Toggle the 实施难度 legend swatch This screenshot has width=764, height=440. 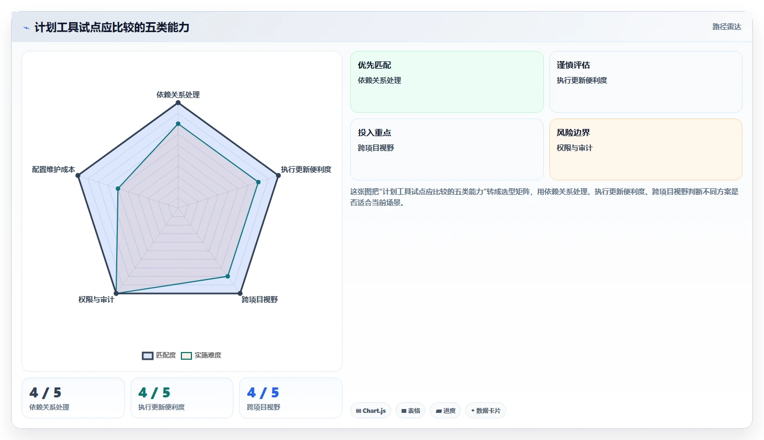pyautogui.click(x=186, y=355)
